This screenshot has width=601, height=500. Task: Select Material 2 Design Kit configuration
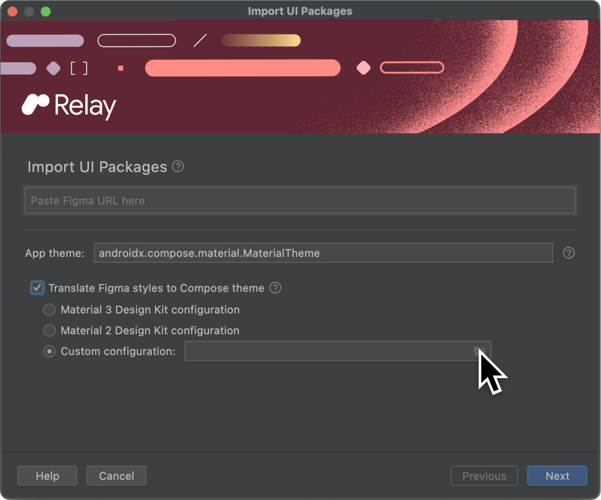click(x=50, y=330)
